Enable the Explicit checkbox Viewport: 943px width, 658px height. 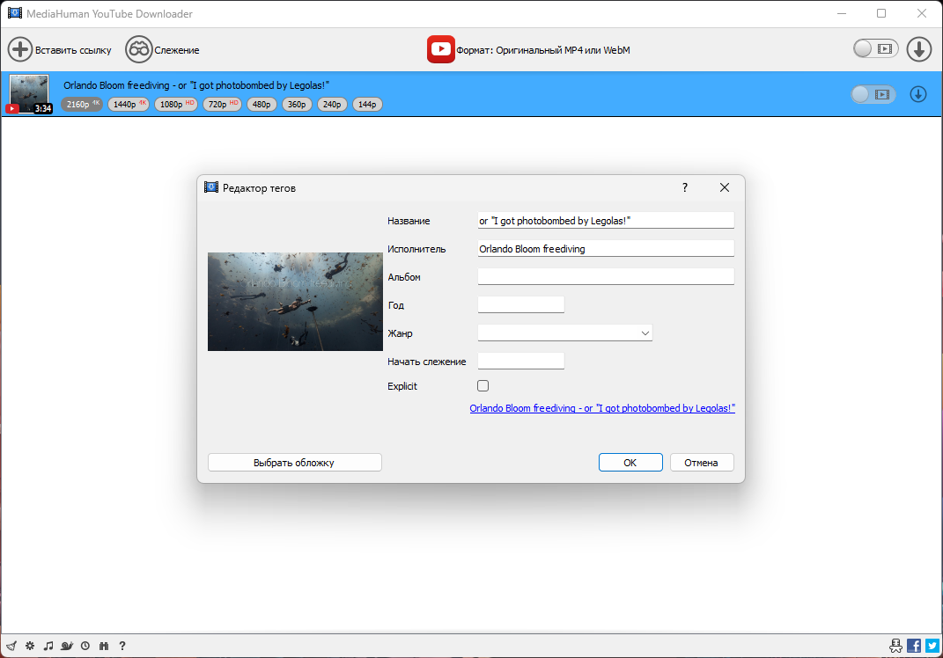pyautogui.click(x=483, y=386)
